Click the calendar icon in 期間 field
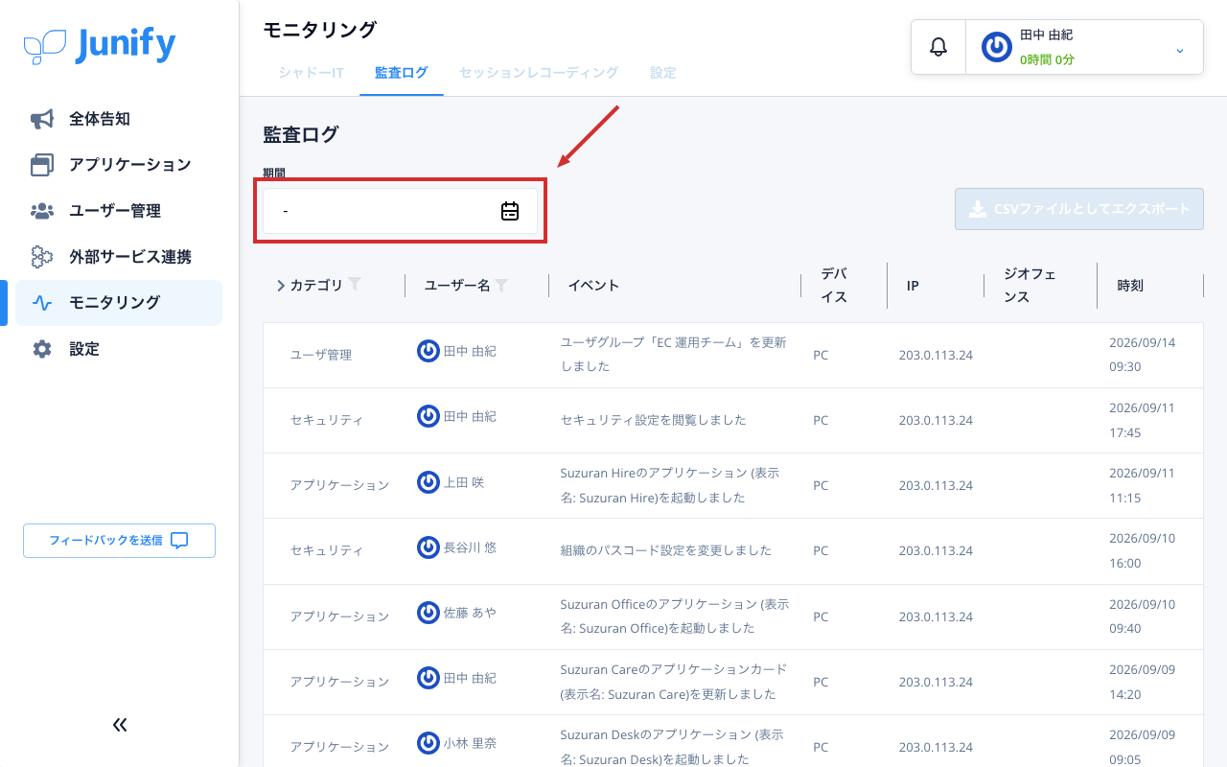The image size is (1227, 767). click(x=510, y=211)
